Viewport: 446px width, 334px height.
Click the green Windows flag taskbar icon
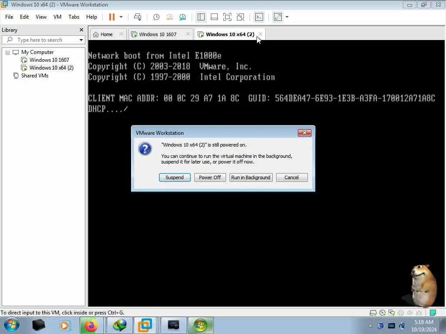click(200, 325)
